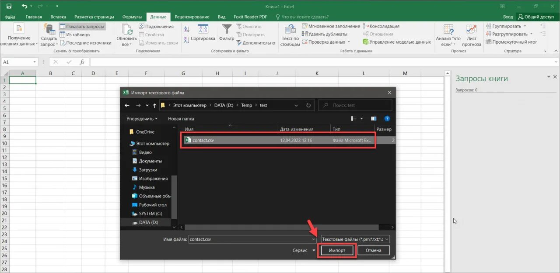Click Показать запросы in ribbon
The width and height of the screenshot is (560, 273).
pyautogui.click(x=82, y=27)
